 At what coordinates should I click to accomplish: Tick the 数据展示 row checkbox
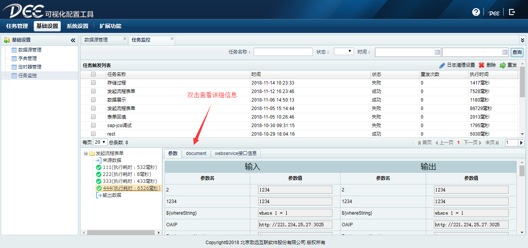point(93,100)
